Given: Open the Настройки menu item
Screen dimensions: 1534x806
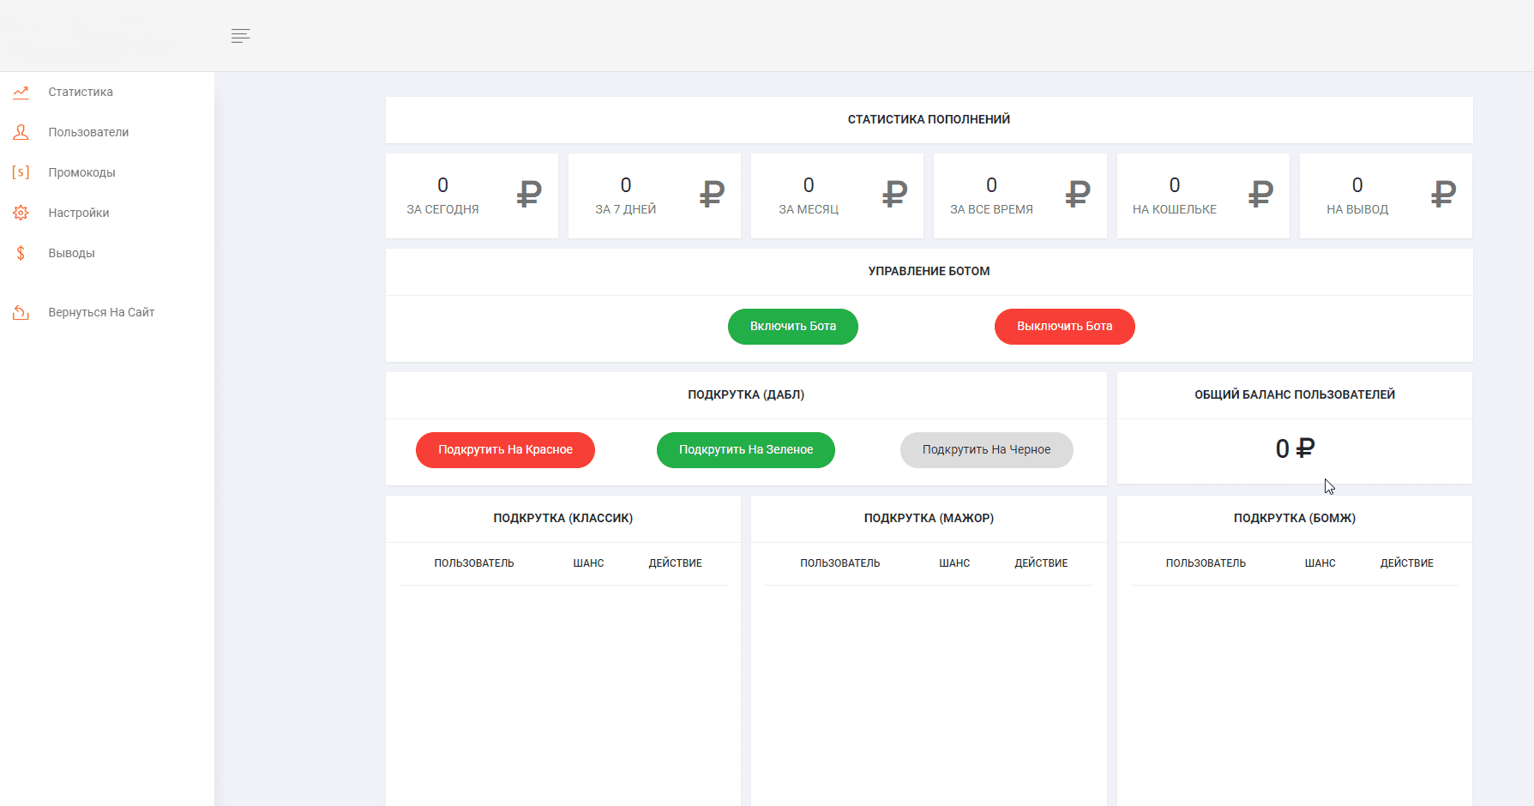Looking at the screenshot, I should 79,213.
